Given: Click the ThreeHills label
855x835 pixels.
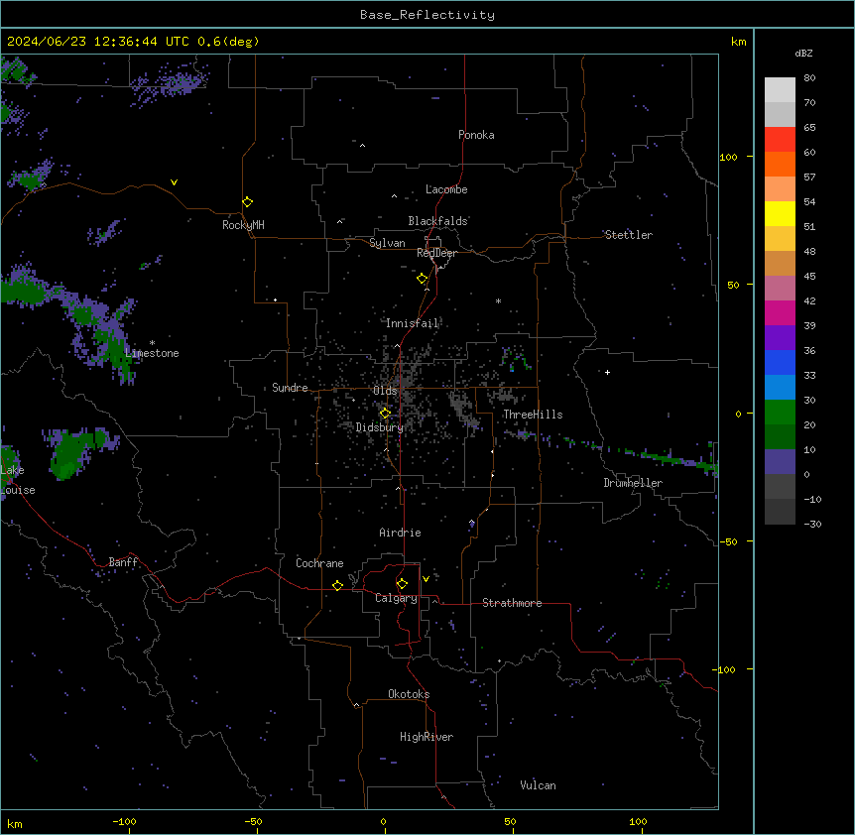Looking at the screenshot, I should [x=533, y=415].
